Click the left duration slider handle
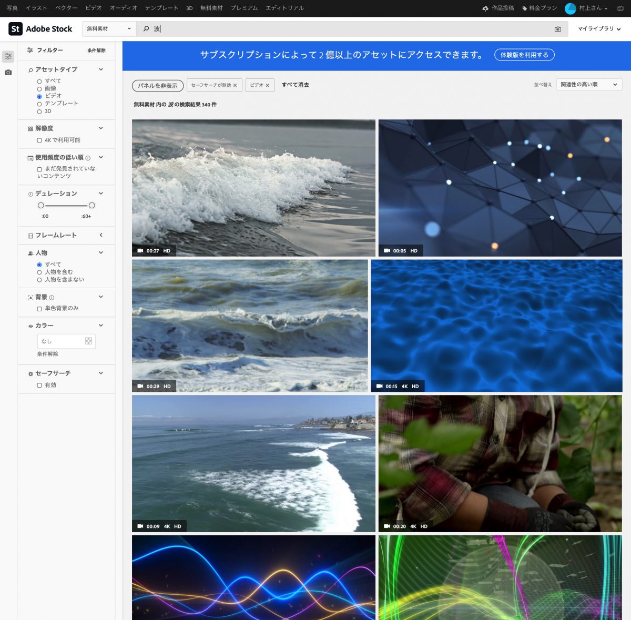 [41, 206]
